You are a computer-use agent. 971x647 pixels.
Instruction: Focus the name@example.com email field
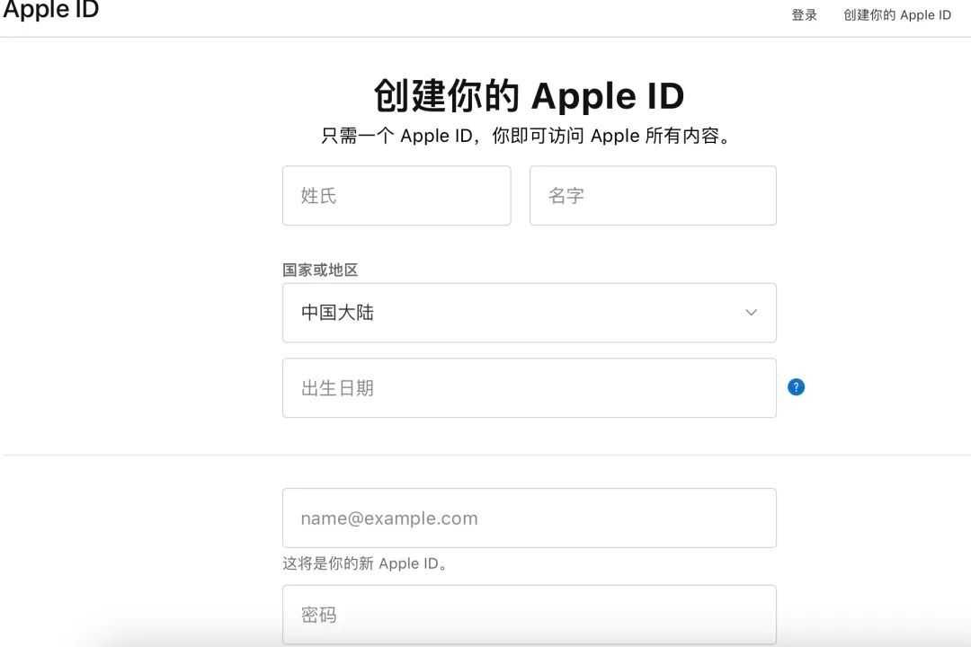[x=530, y=518]
